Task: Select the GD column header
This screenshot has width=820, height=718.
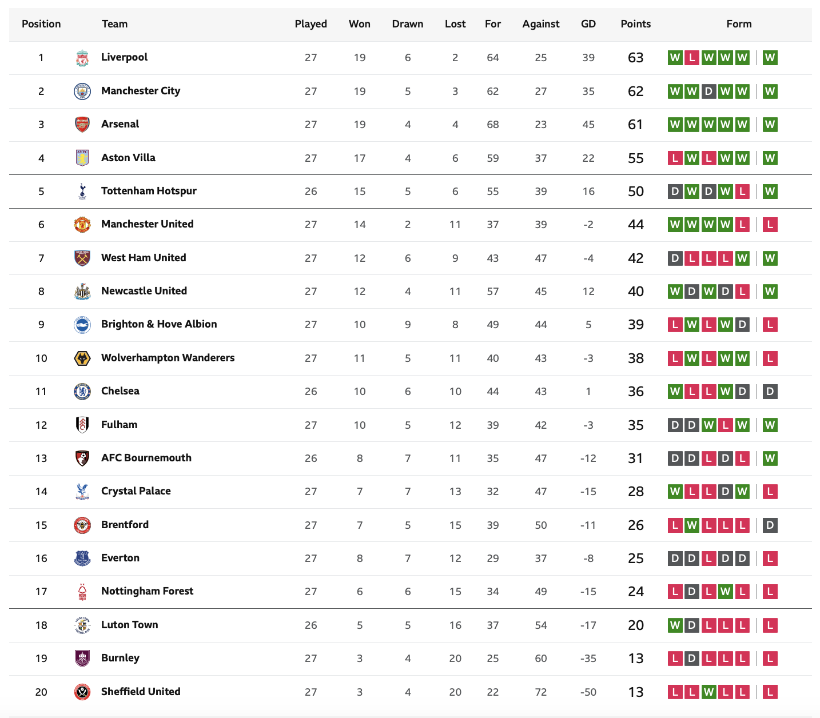Action: (x=588, y=24)
